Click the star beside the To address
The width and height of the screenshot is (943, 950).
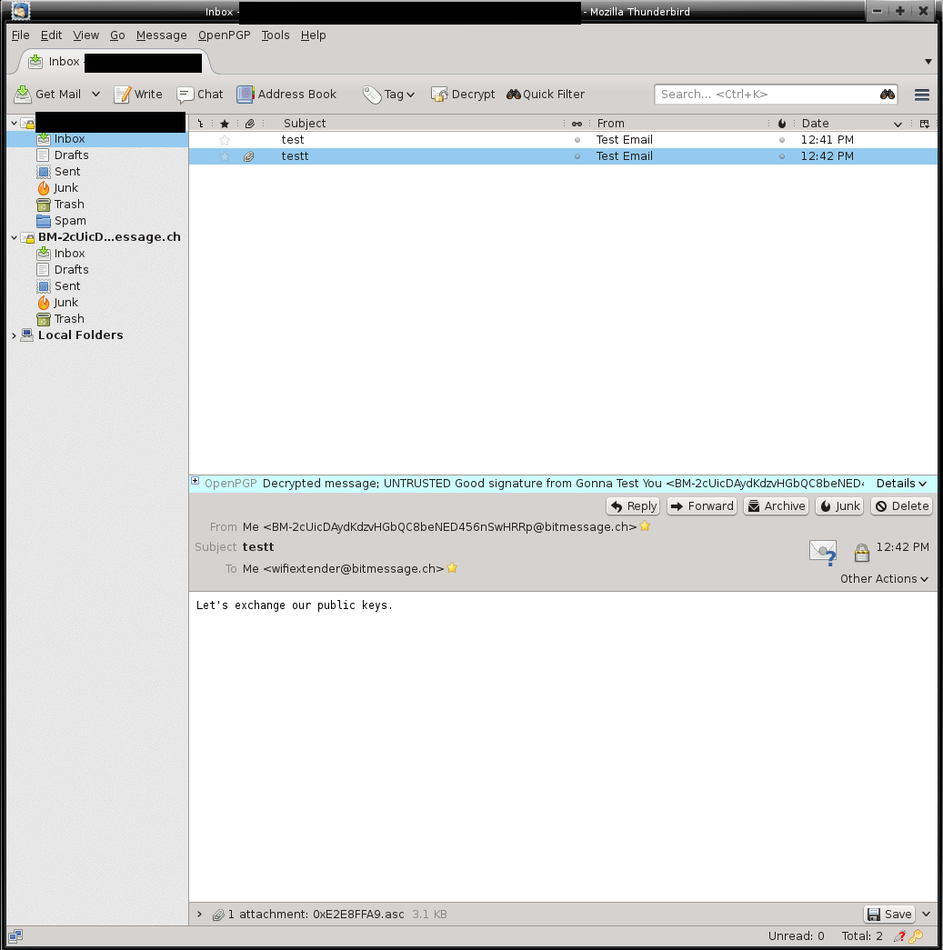pyautogui.click(x=452, y=567)
